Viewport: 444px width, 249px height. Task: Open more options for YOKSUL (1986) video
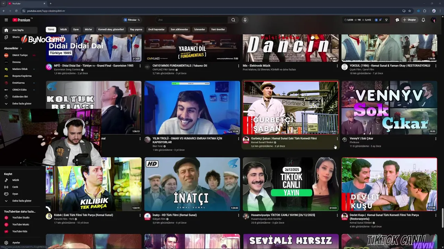point(436,66)
